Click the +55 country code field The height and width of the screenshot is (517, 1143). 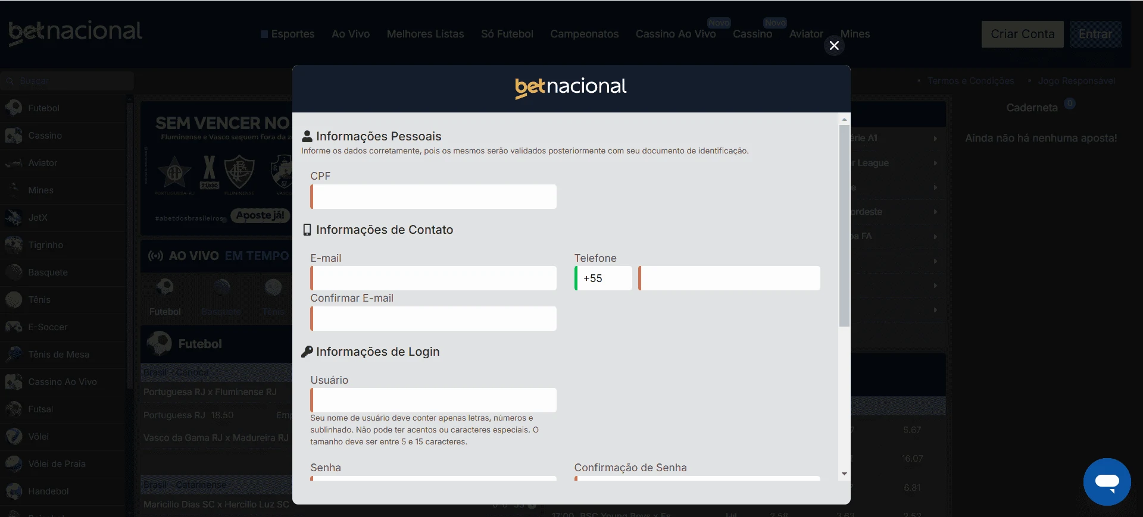pyautogui.click(x=603, y=278)
